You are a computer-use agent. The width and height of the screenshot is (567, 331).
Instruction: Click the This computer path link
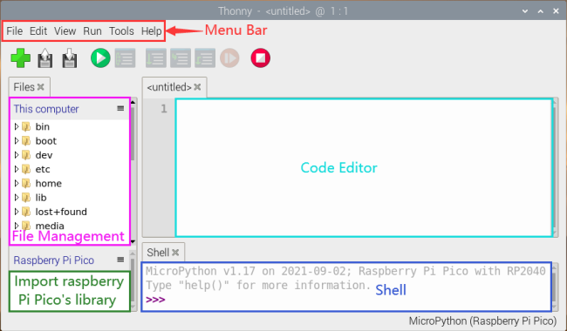pyautogui.click(x=46, y=109)
